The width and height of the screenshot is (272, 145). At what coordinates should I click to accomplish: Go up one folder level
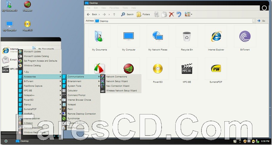click(114, 14)
